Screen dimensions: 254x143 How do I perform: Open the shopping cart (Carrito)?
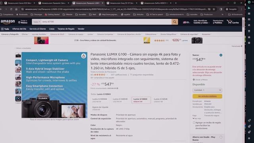pyautogui.click(x=233, y=22)
